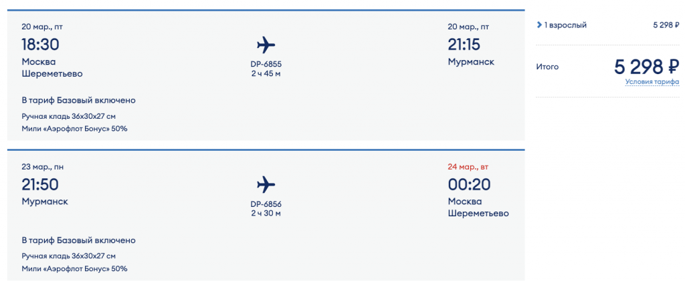Click the red "24 мар., вт" arrival date

click(x=469, y=167)
